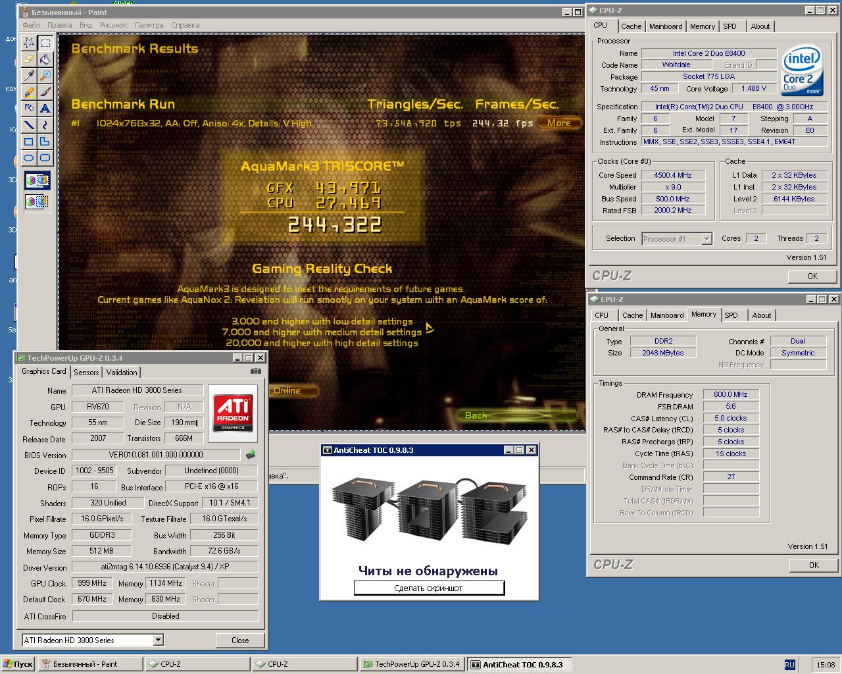Select the Rectangle shape tool
The height and width of the screenshot is (674, 842).
point(29,142)
